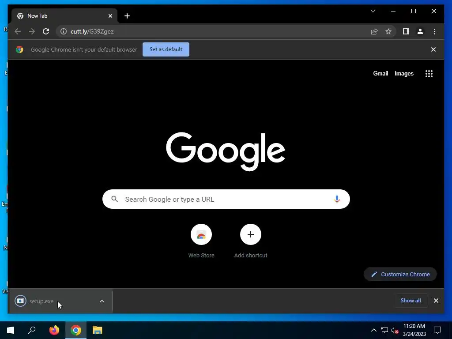452x339 pixels.
Task: Open a new tab with plus button
Action: (x=127, y=16)
